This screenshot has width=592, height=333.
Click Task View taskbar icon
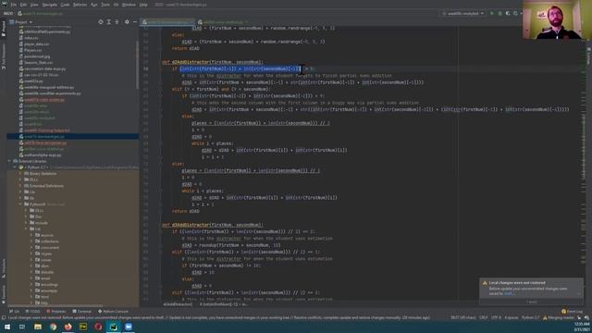(22, 327)
